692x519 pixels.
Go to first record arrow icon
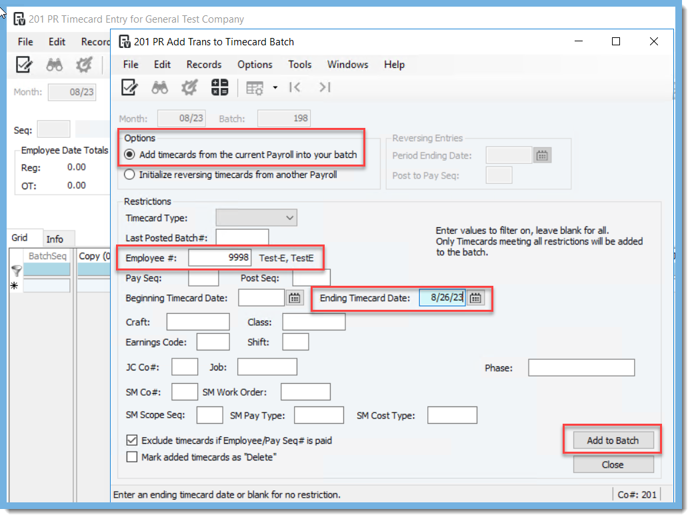(295, 87)
